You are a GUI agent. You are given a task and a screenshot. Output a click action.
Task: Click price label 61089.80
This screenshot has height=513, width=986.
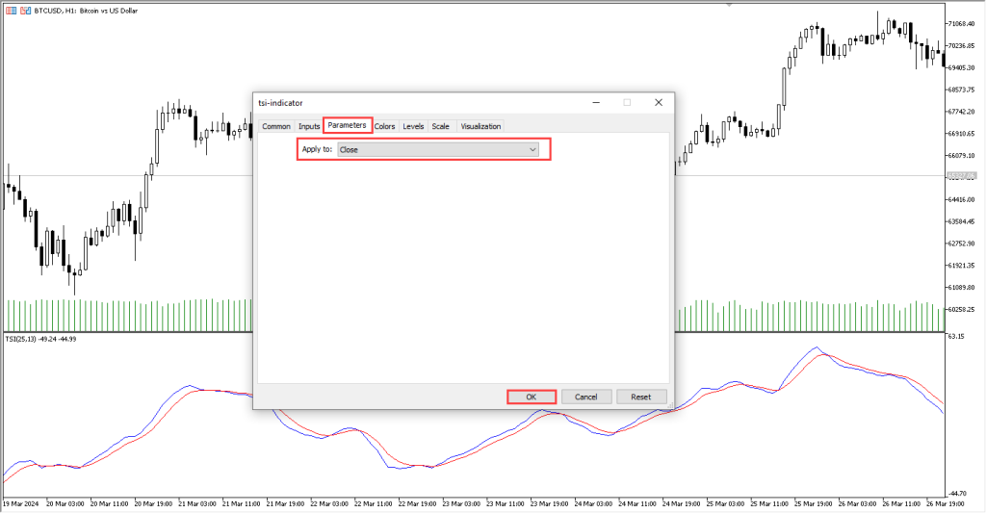(x=962, y=288)
